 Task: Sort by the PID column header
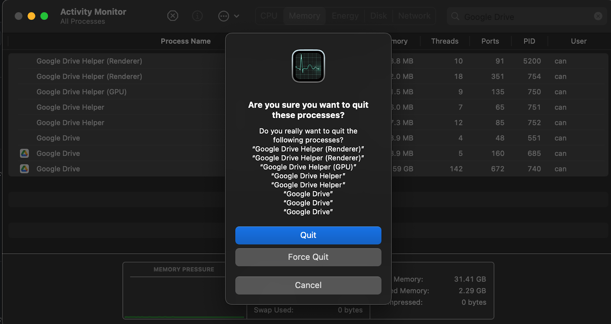529,41
